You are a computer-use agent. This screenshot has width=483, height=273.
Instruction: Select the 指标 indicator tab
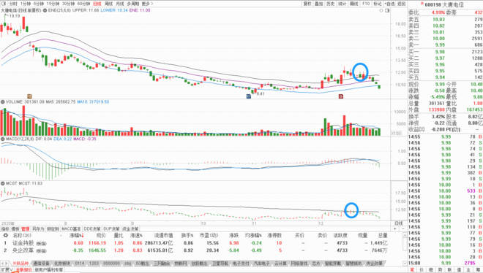pos(5,228)
